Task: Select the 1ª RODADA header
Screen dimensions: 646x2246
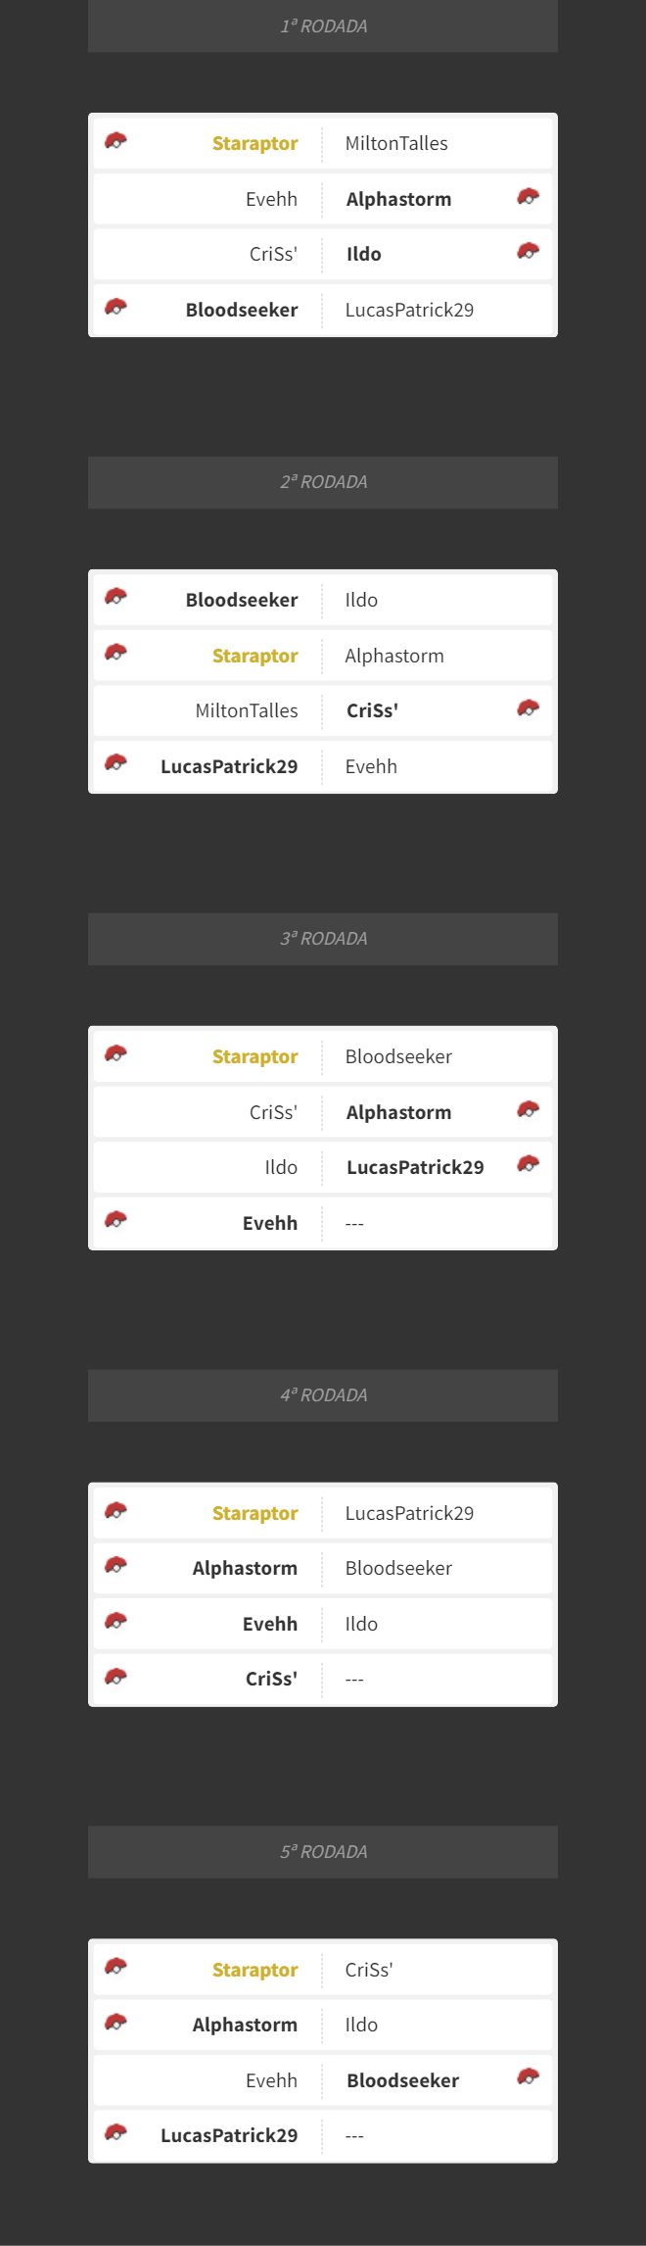Action: pyautogui.click(x=323, y=25)
